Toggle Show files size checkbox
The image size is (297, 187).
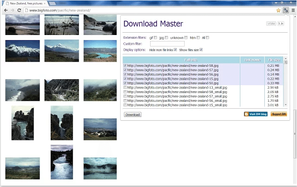[201, 50]
